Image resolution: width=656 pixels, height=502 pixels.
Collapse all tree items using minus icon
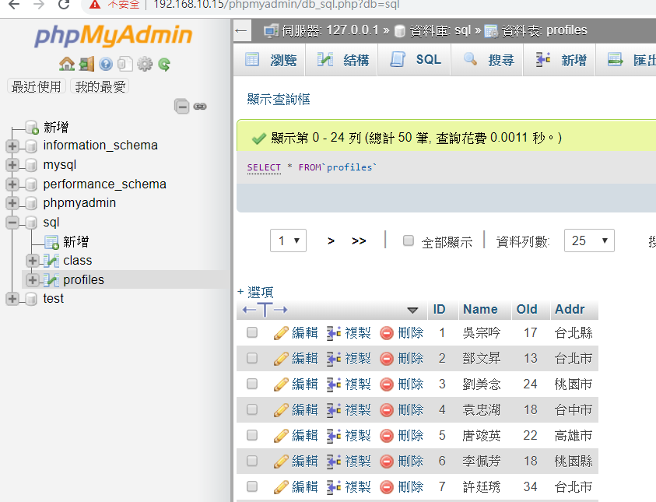(182, 106)
